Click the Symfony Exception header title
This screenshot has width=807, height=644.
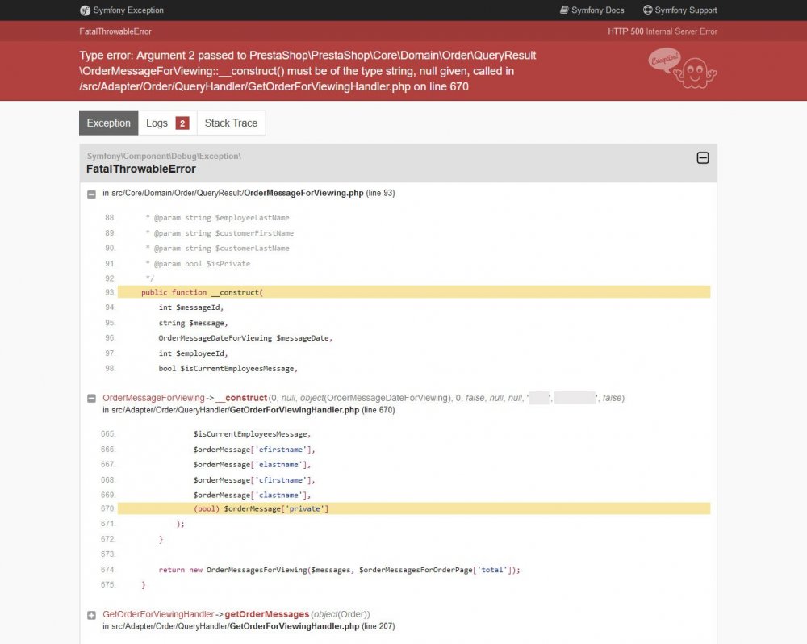coord(128,10)
